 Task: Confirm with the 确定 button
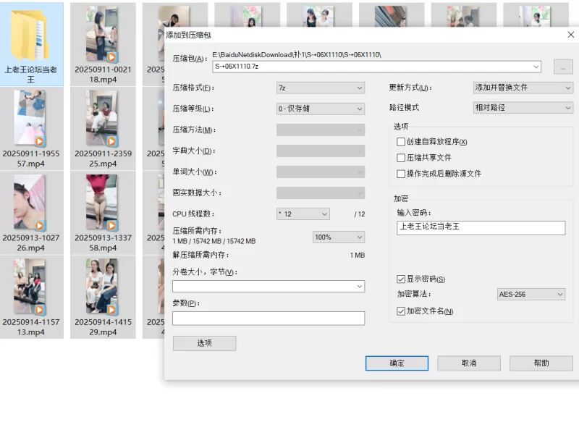click(397, 363)
